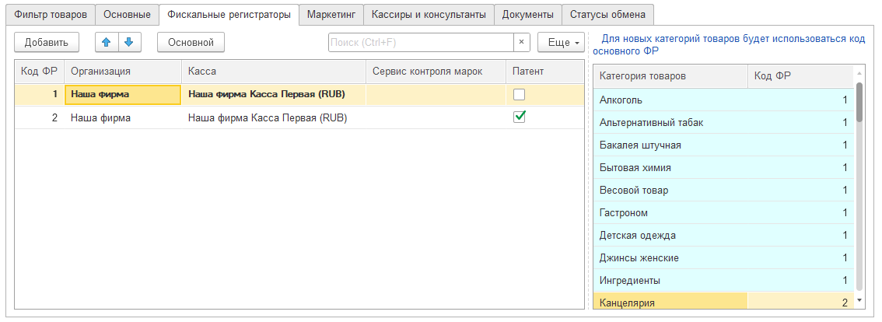Clear search with the X icon

click(x=522, y=42)
